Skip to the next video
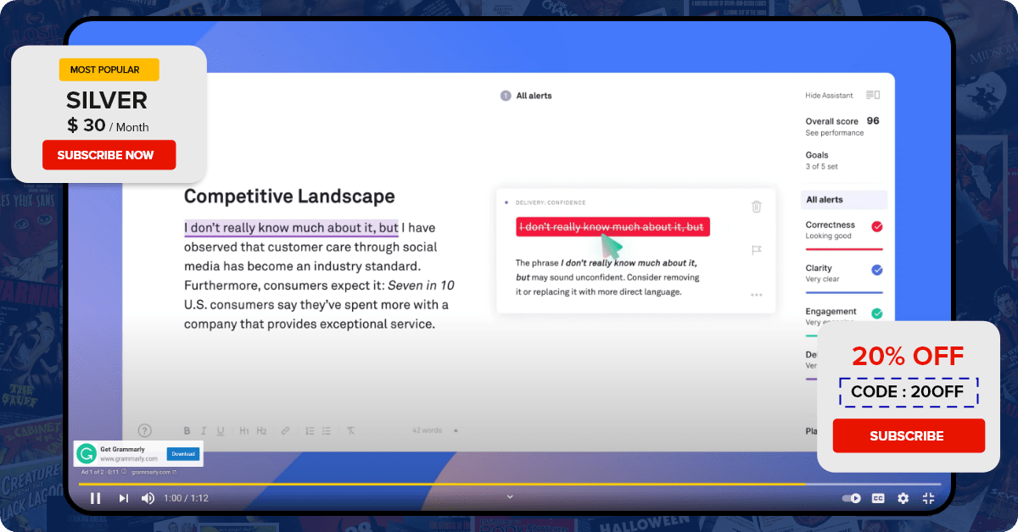Image resolution: width=1018 pixels, height=532 pixels. pyautogui.click(x=123, y=498)
